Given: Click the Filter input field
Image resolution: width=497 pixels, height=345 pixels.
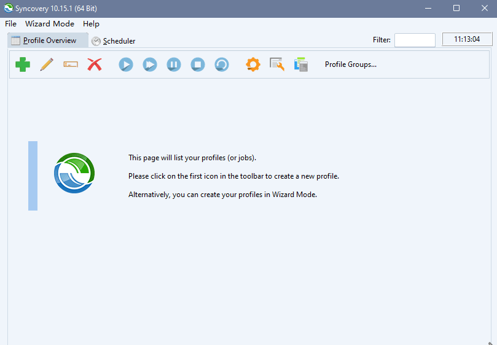Looking at the screenshot, I should tap(415, 40).
